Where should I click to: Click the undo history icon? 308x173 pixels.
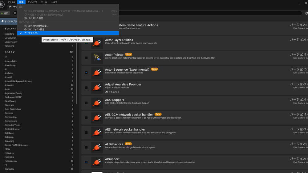click(x=26, y=18)
